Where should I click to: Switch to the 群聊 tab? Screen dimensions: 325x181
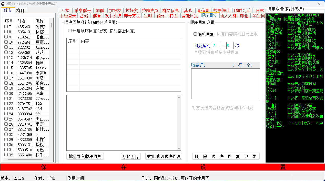21,11
